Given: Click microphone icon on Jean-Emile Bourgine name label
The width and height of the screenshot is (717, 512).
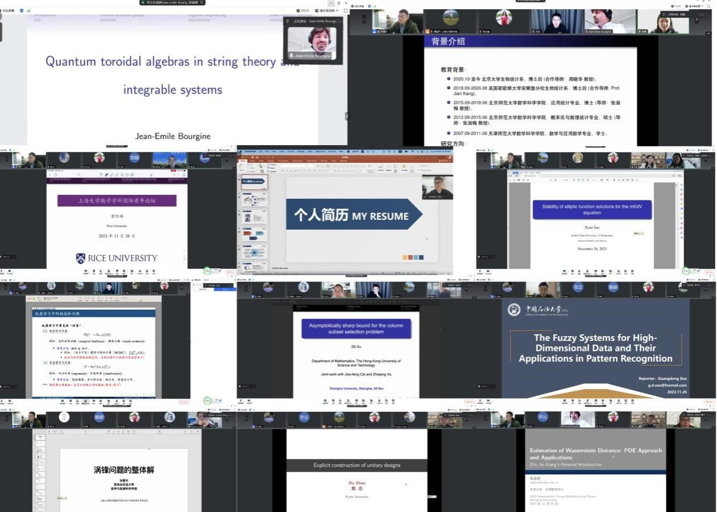Looking at the screenshot, I should point(291,56).
